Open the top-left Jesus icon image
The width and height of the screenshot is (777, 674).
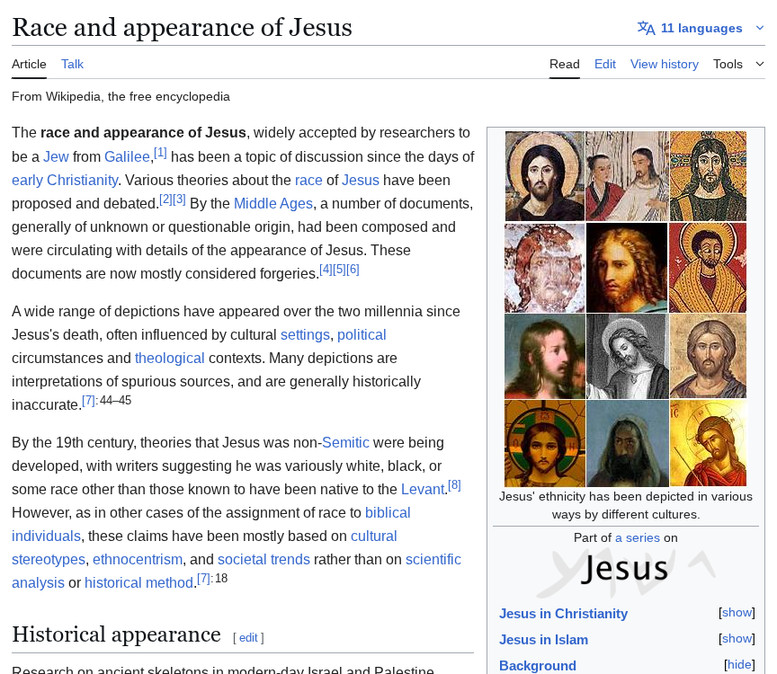click(545, 176)
